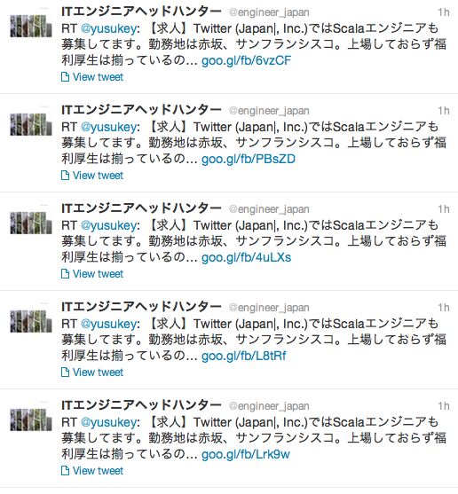This screenshot has height=494, width=458.
Task: Click ITエンジニアヘッドハンター name in the 4uLXs tweet
Action: tap(141, 208)
